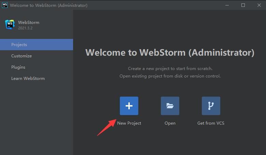Click the WebStorm product name text
The height and width of the screenshot is (155, 266).
pyautogui.click(x=29, y=23)
